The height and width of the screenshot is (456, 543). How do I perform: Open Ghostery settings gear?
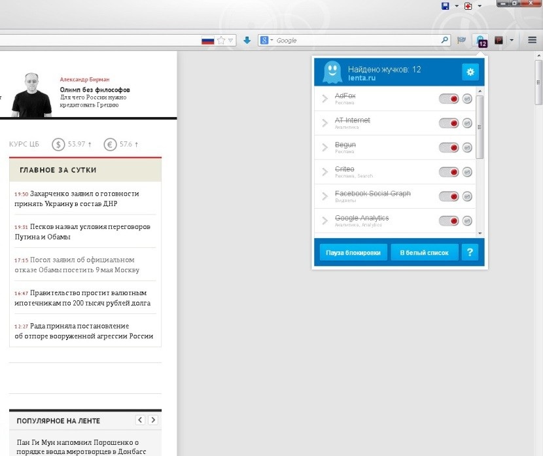[470, 72]
